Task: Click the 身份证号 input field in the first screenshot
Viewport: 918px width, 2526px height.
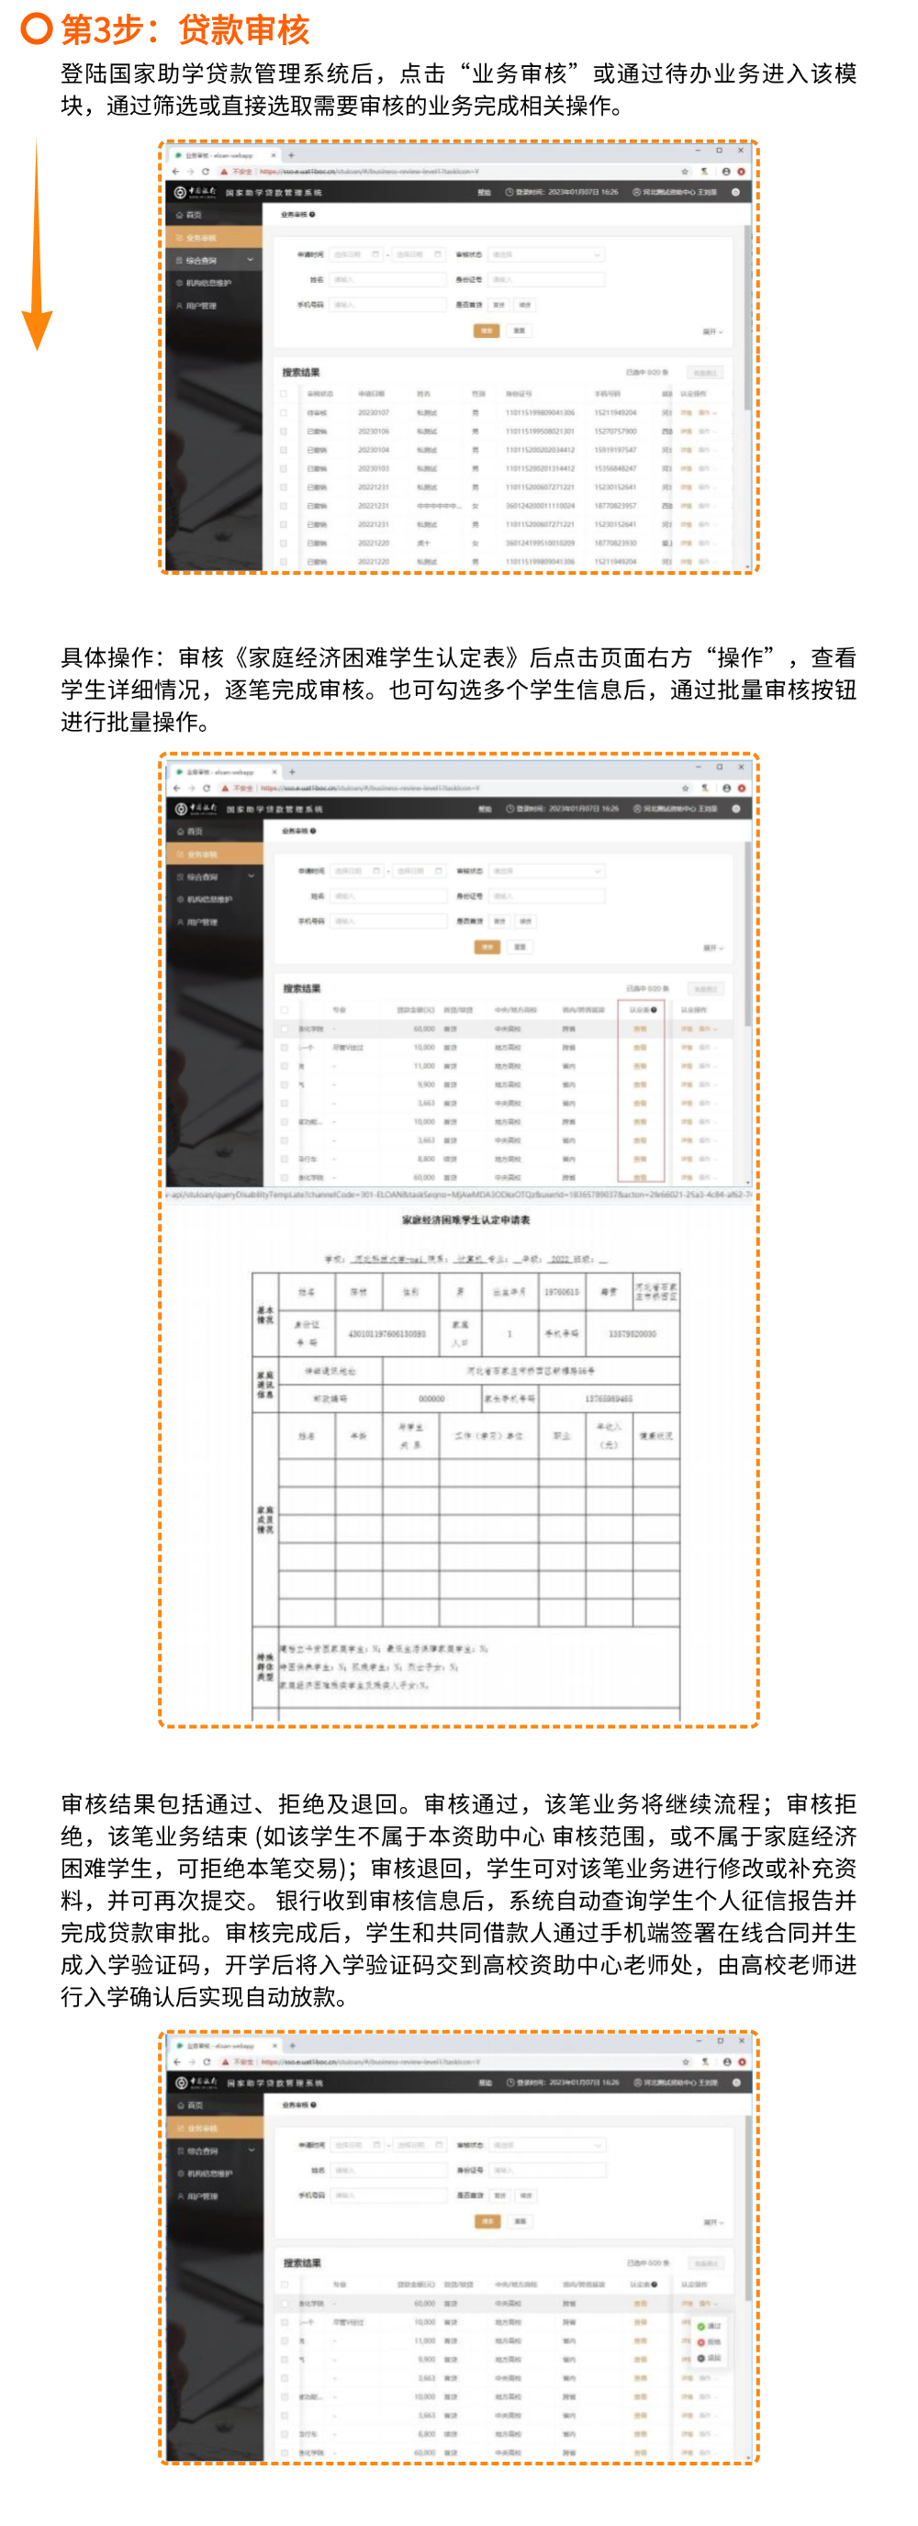Action: click(x=546, y=280)
